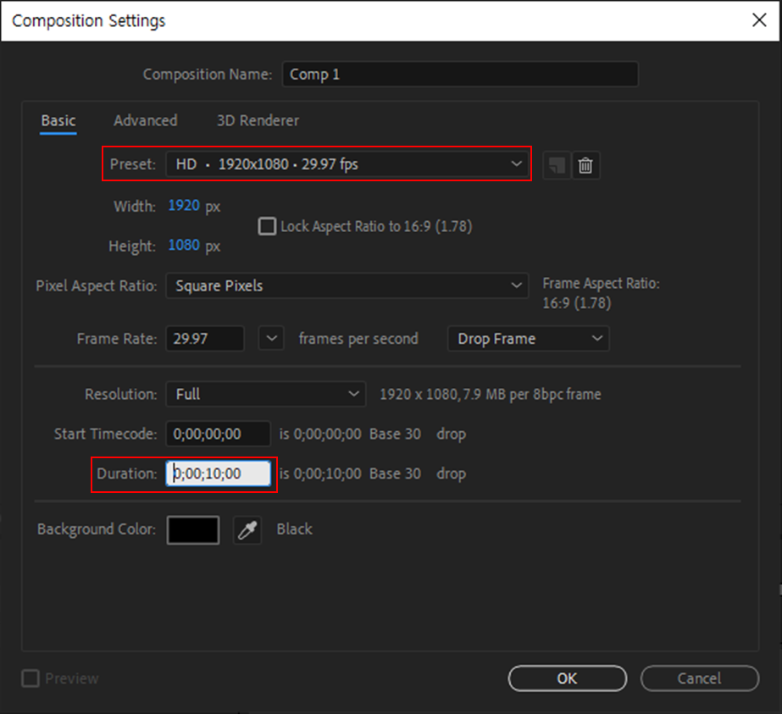The image size is (782, 714).
Task: Click the 'Frame Aspect Ratio:' text
Action: [601, 284]
